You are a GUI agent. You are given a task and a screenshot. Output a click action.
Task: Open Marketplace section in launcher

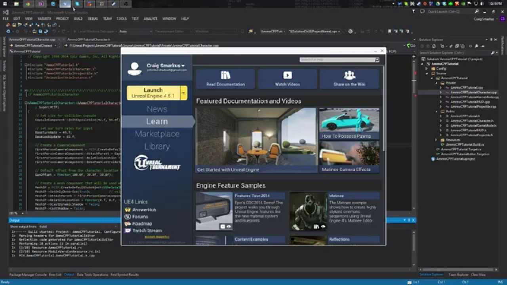[x=157, y=134]
